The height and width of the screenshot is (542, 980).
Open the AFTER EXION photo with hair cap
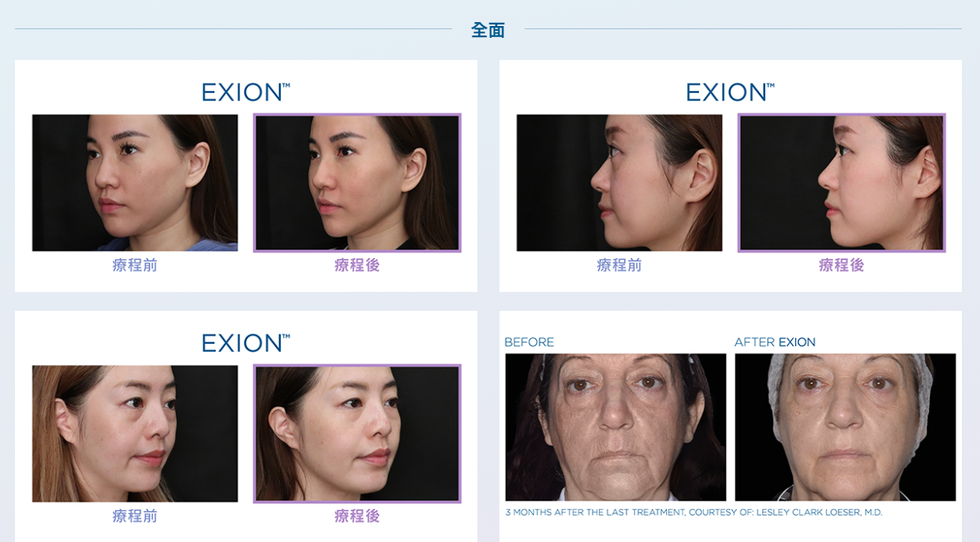[x=845, y=427]
